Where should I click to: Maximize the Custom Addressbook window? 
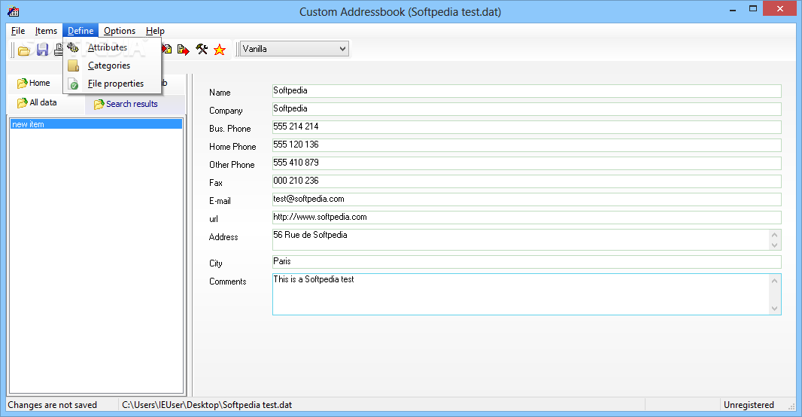(753, 9)
